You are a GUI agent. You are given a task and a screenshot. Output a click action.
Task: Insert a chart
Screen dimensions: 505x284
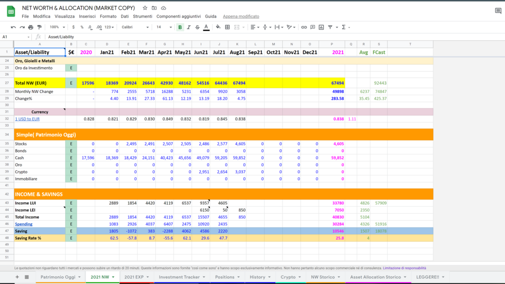coord(321,27)
